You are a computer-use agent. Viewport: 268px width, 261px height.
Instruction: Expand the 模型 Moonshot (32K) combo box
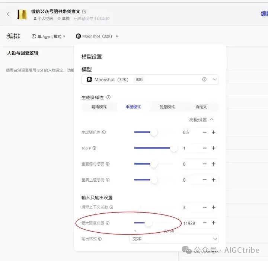[150, 79]
